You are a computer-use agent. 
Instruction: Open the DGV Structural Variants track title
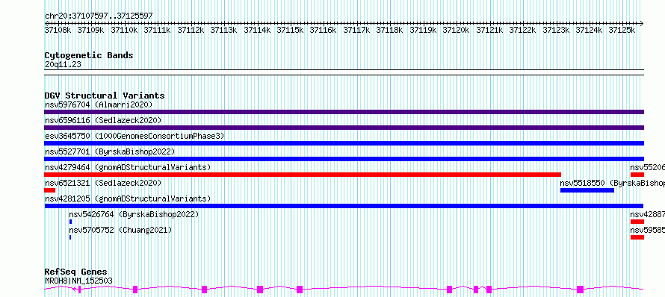pyautogui.click(x=105, y=96)
